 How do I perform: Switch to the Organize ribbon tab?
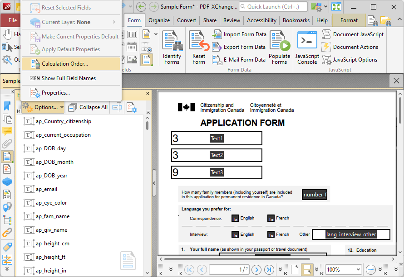coord(159,20)
